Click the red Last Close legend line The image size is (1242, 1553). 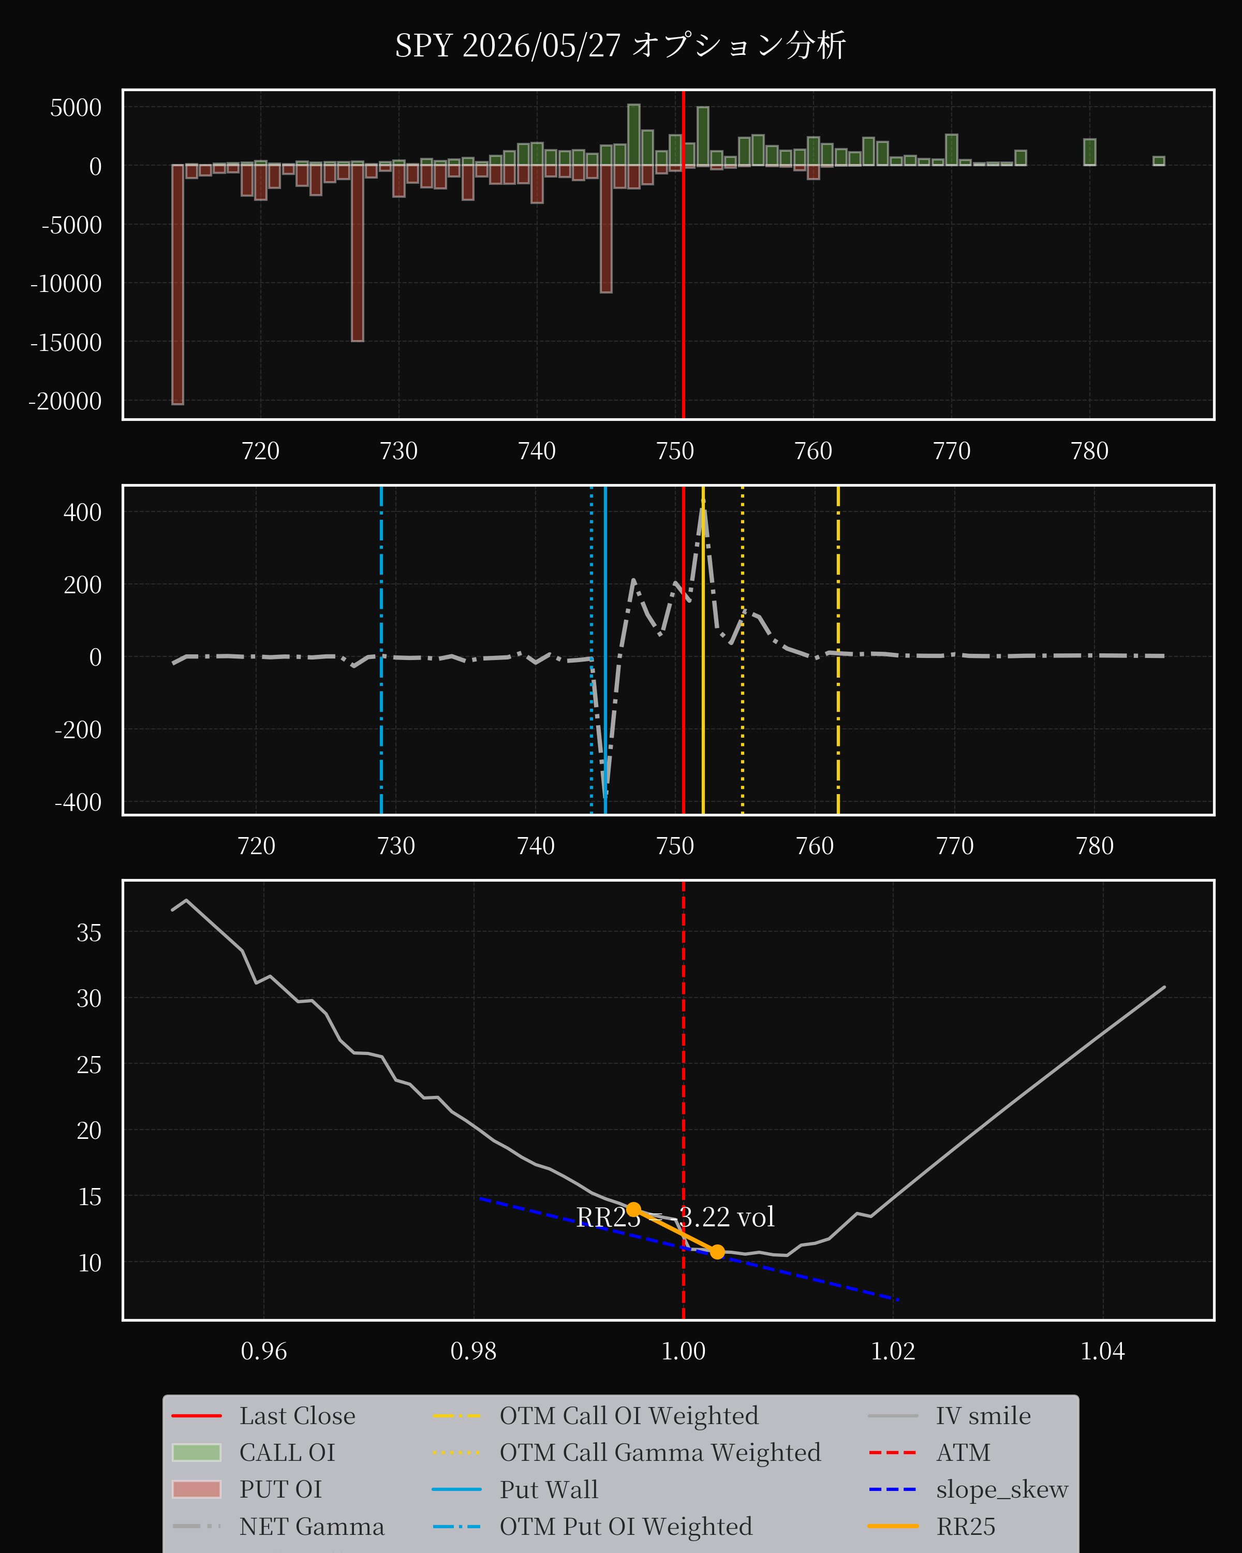(197, 1416)
